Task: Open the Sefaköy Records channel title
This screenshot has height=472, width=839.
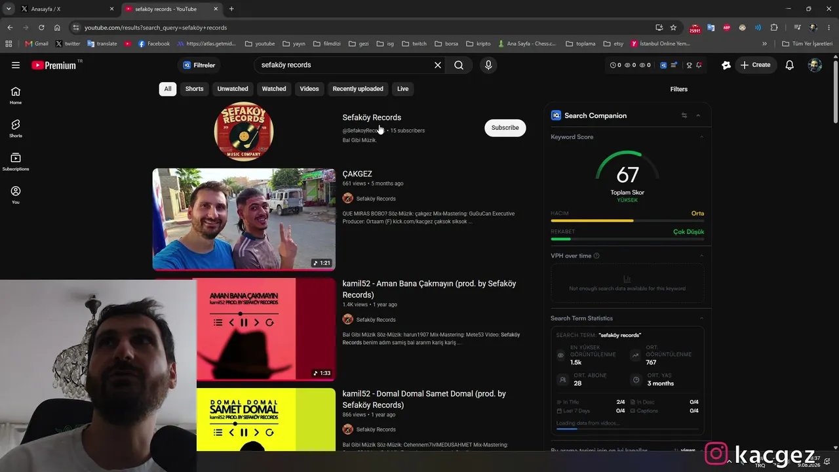Action: click(372, 117)
